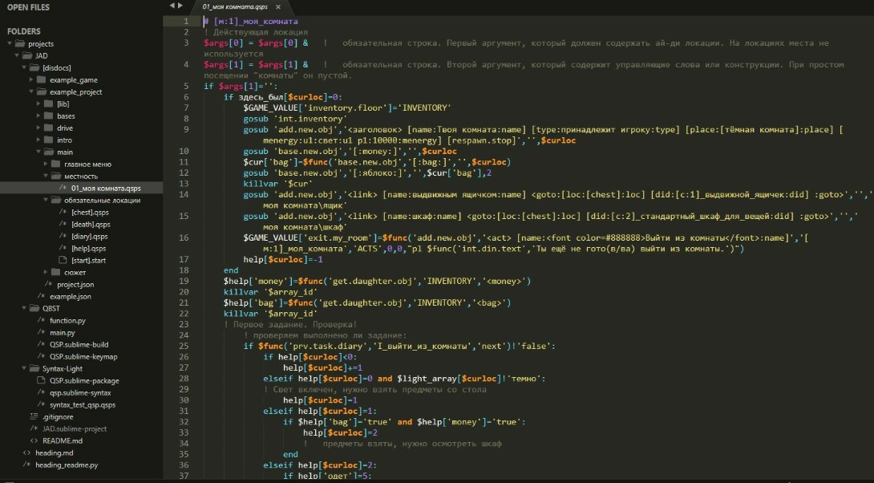Close the 01_моя комната.qsps tab
The height and width of the screenshot is (483, 874).
(278, 6)
